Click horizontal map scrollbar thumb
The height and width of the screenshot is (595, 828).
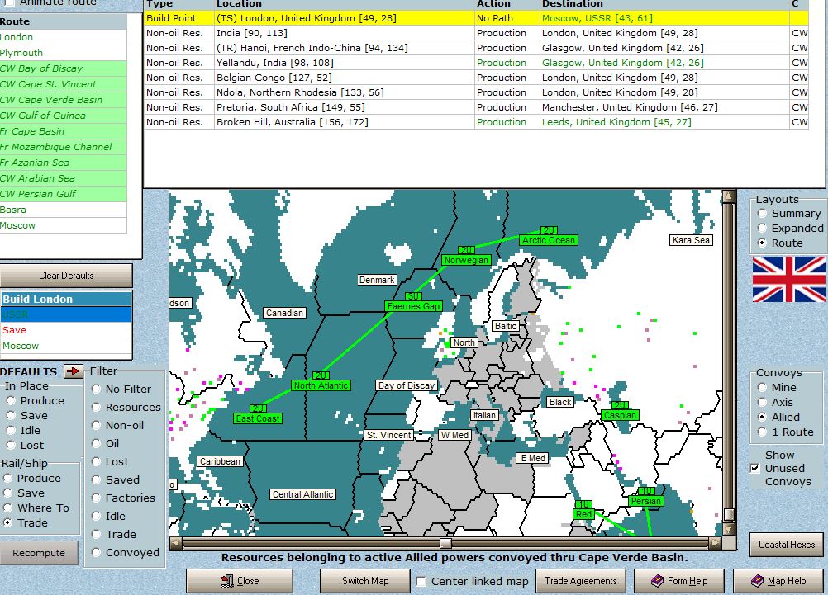click(x=445, y=543)
